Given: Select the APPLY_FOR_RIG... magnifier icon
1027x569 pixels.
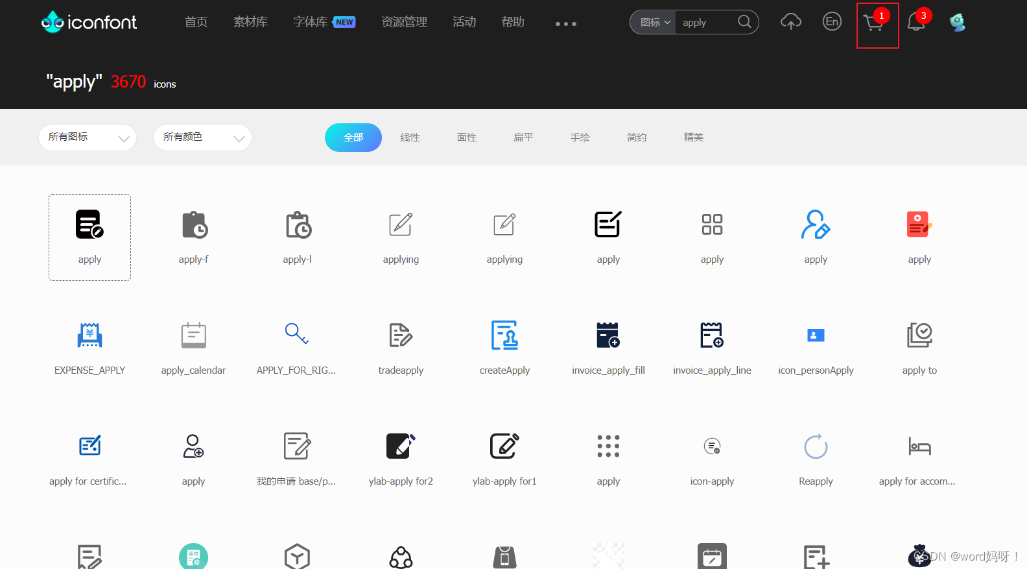Looking at the screenshot, I should click(297, 334).
